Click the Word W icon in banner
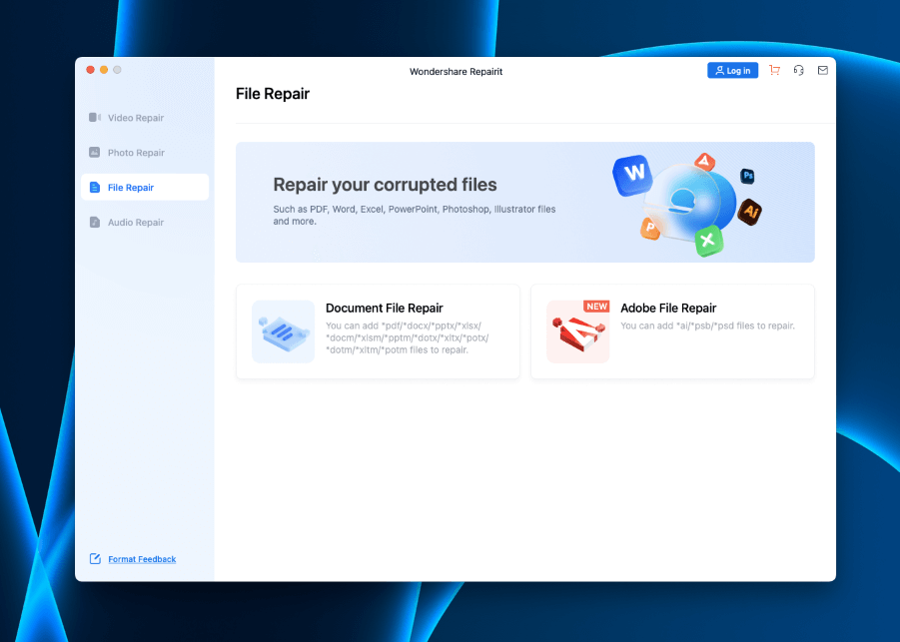 (x=632, y=174)
